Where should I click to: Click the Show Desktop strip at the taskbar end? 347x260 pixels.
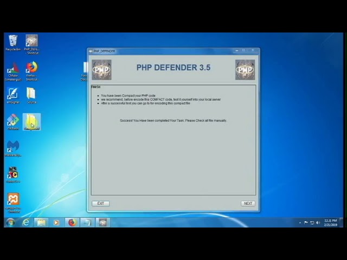click(342, 223)
